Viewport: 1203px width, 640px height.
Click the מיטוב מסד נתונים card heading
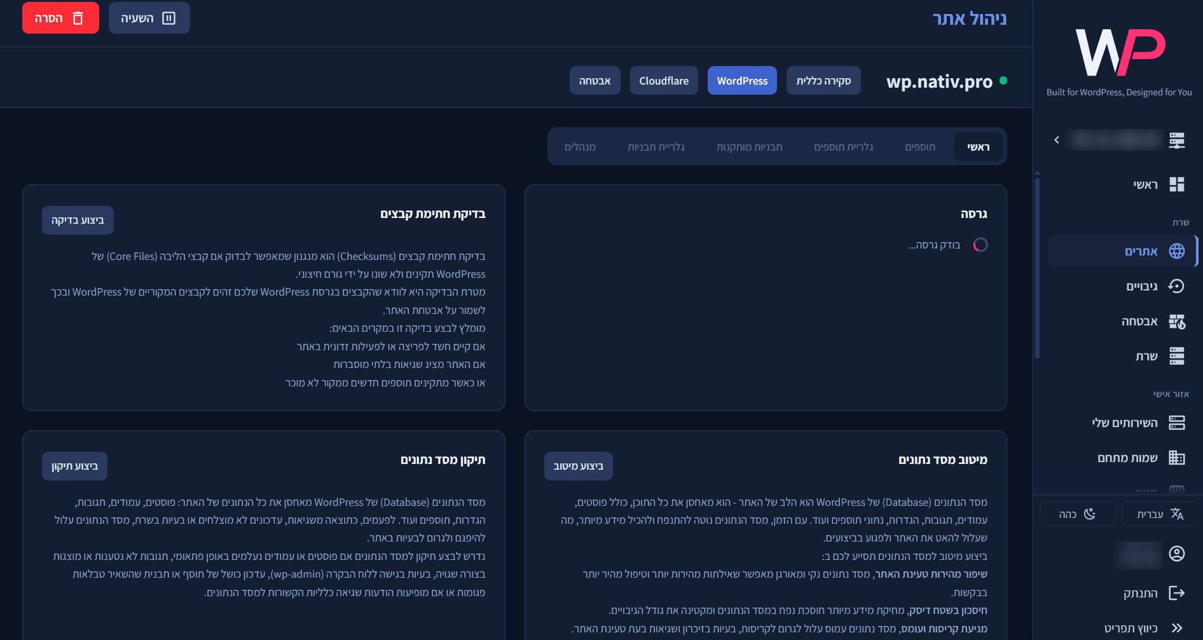943,460
